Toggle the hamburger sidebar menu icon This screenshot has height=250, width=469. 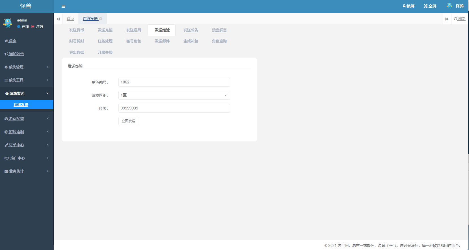pyautogui.click(x=63, y=6)
